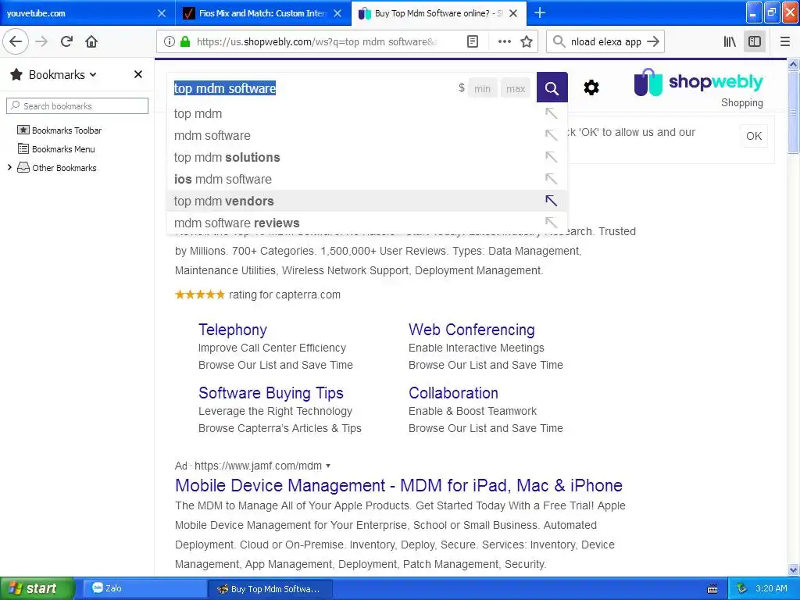Viewport: 800px width, 600px height.
Task: Close the Fios Mix and Match tab
Action: coord(337,13)
